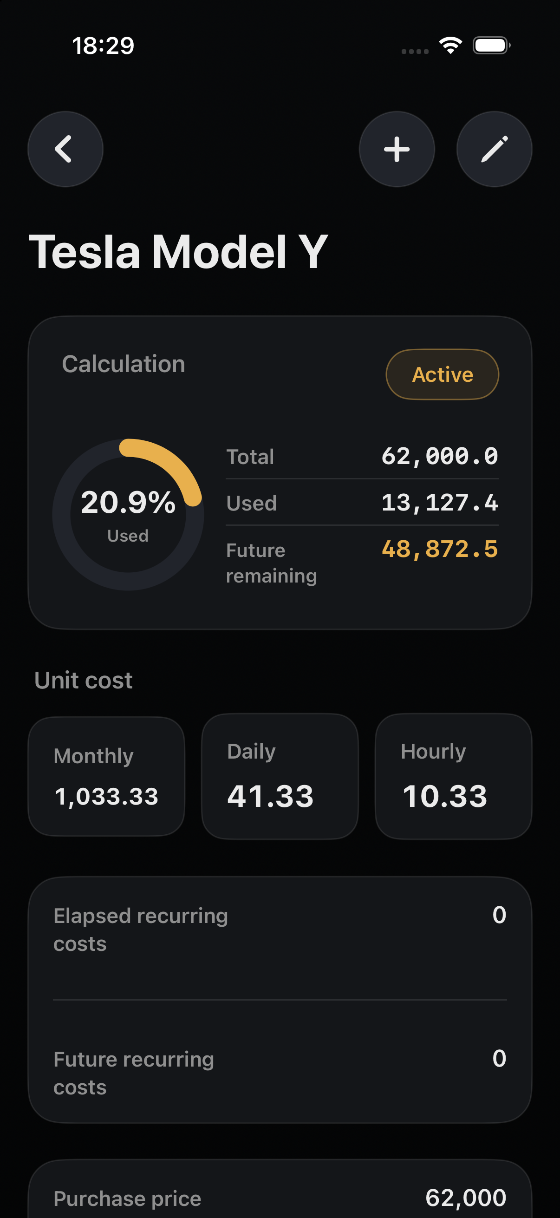Select the Daily unit cost card
The height and width of the screenshot is (1218, 560).
[x=280, y=776]
